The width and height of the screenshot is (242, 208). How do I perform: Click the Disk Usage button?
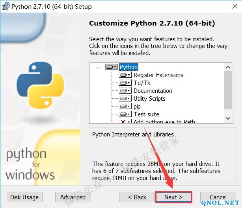24,197
